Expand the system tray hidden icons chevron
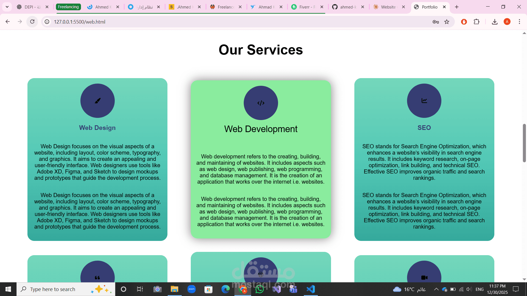This screenshot has height=296, width=527. [436, 289]
